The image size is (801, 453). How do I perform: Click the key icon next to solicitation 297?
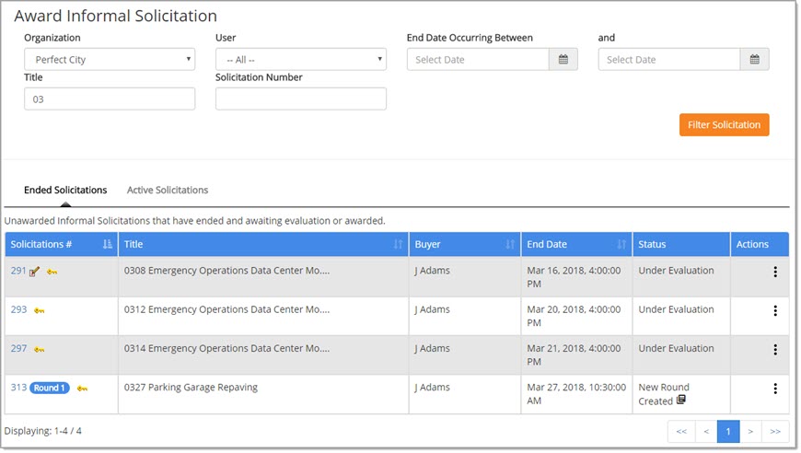(x=40, y=350)
